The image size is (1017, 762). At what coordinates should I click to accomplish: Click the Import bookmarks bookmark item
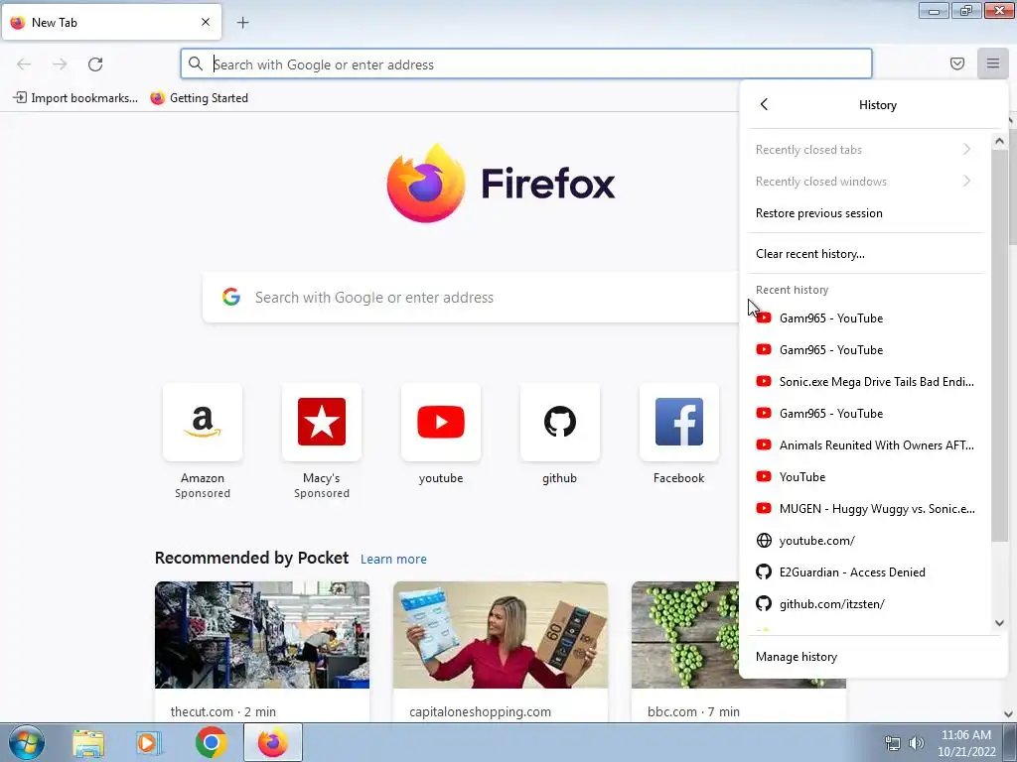(75, 98)
